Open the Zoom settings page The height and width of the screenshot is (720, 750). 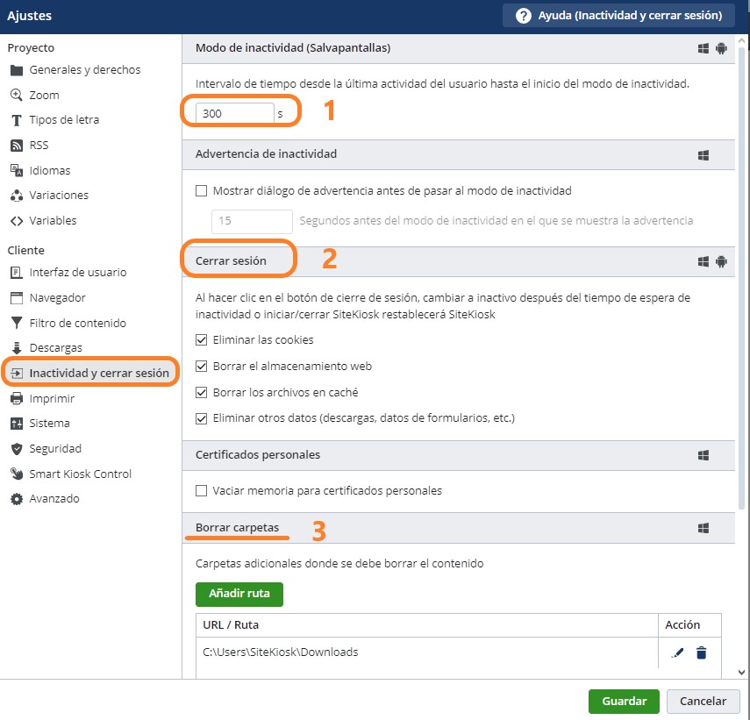tap(44, 95)
